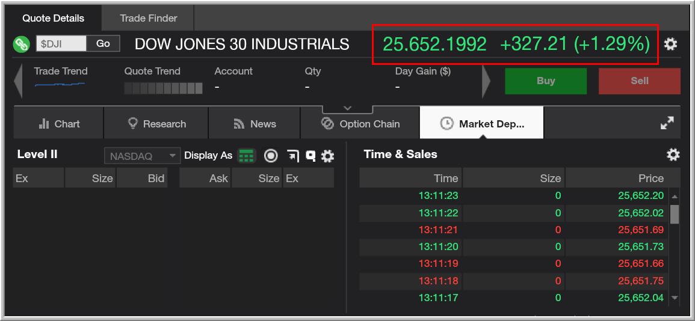Open the Chart tab
Screen dimensions: 695x321
pos(58,123)
